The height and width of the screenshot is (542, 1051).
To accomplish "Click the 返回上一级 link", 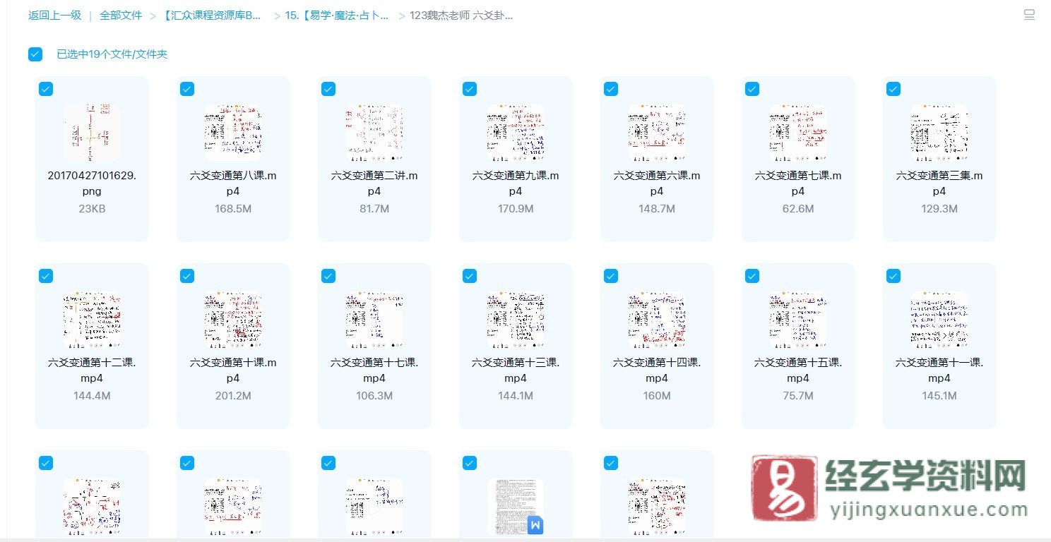I will point(54,13).
